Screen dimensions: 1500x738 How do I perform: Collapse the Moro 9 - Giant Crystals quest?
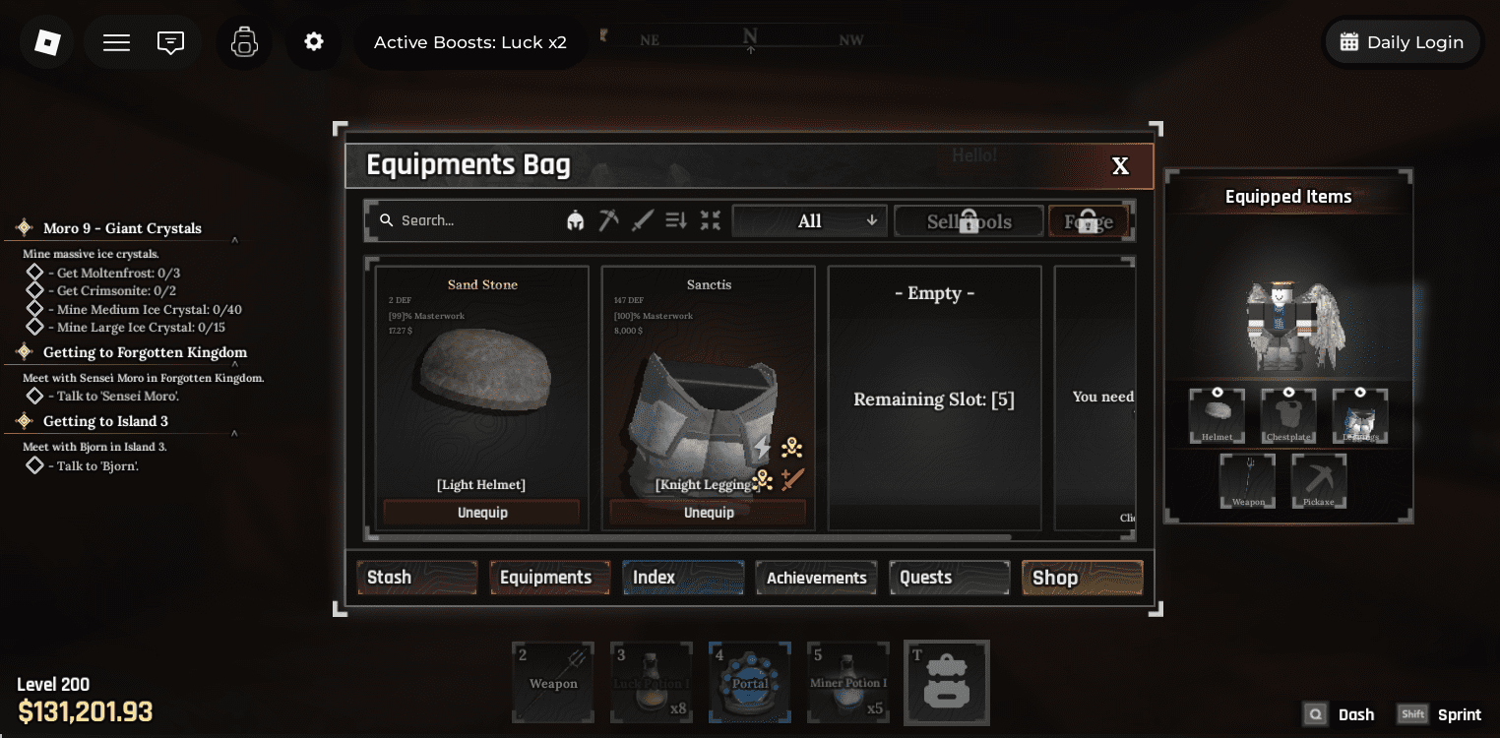pyautogui.click(x=234, y=239)
